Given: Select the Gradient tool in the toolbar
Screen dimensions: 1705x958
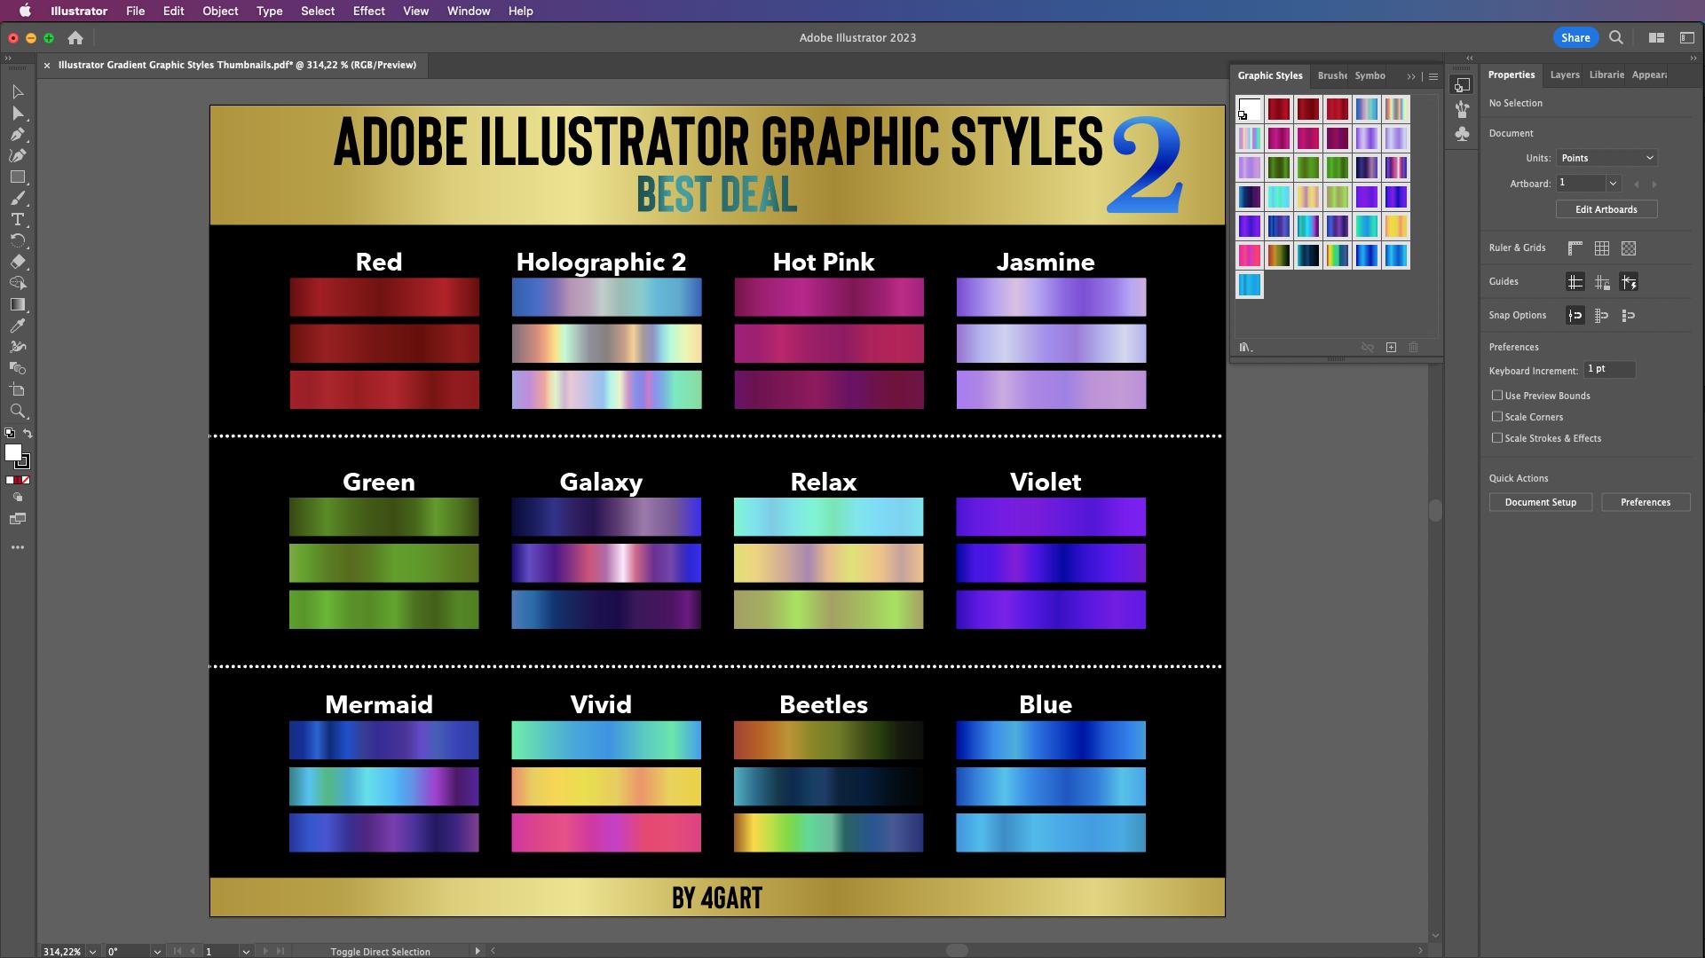Looking at the screenshot, I should [x=18, y=303].
